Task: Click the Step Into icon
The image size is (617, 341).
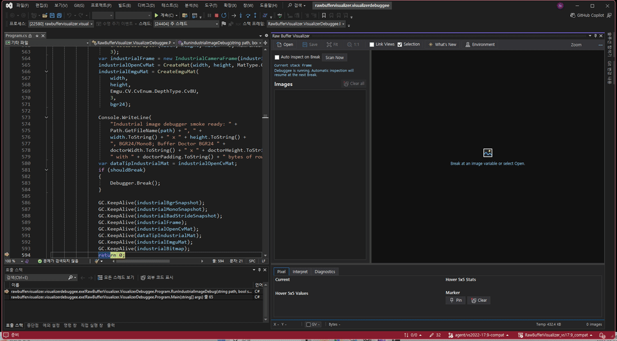Action: coord(241,15)
